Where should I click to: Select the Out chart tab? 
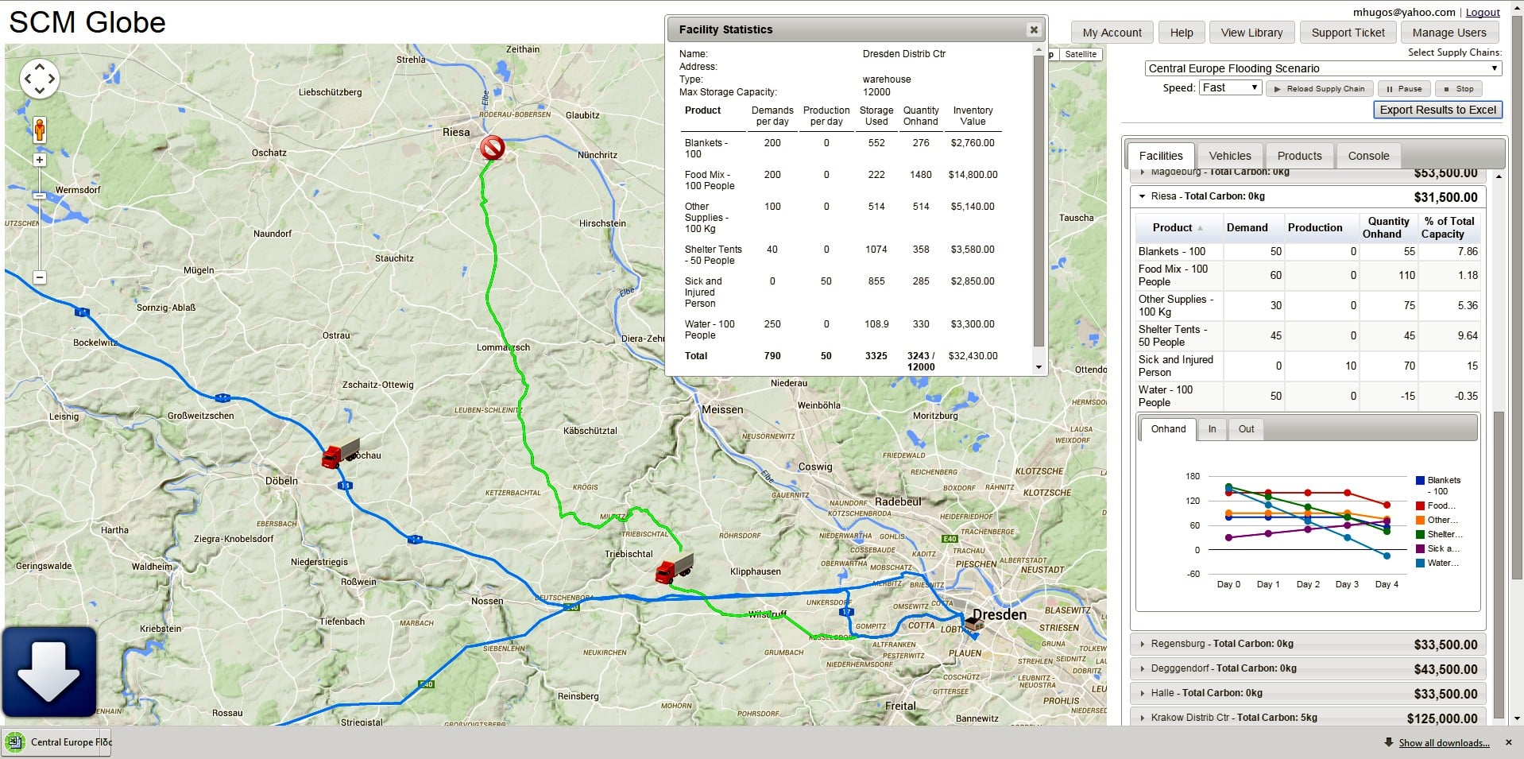(x=1246, y=429)
